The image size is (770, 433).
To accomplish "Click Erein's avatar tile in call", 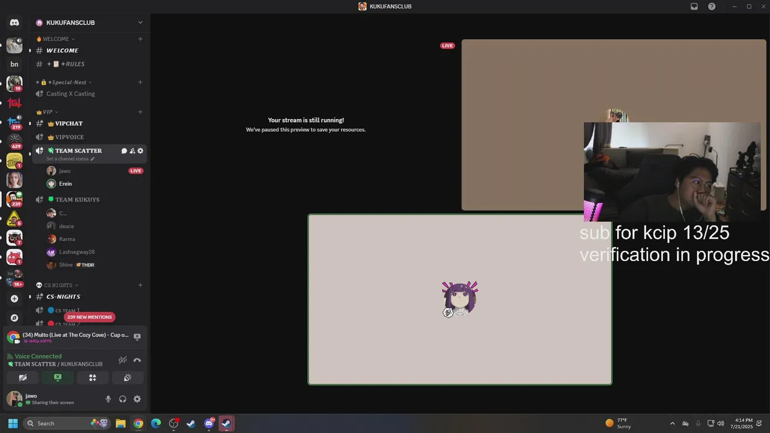I will (x=460, y=299).
